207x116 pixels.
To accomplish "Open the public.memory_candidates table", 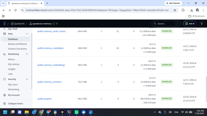I will [50, 48].
